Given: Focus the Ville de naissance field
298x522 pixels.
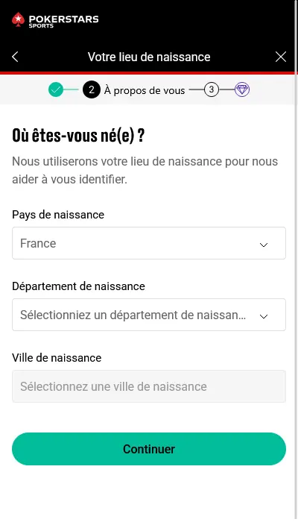Looking at the screenshot, I should coord(149,386).
